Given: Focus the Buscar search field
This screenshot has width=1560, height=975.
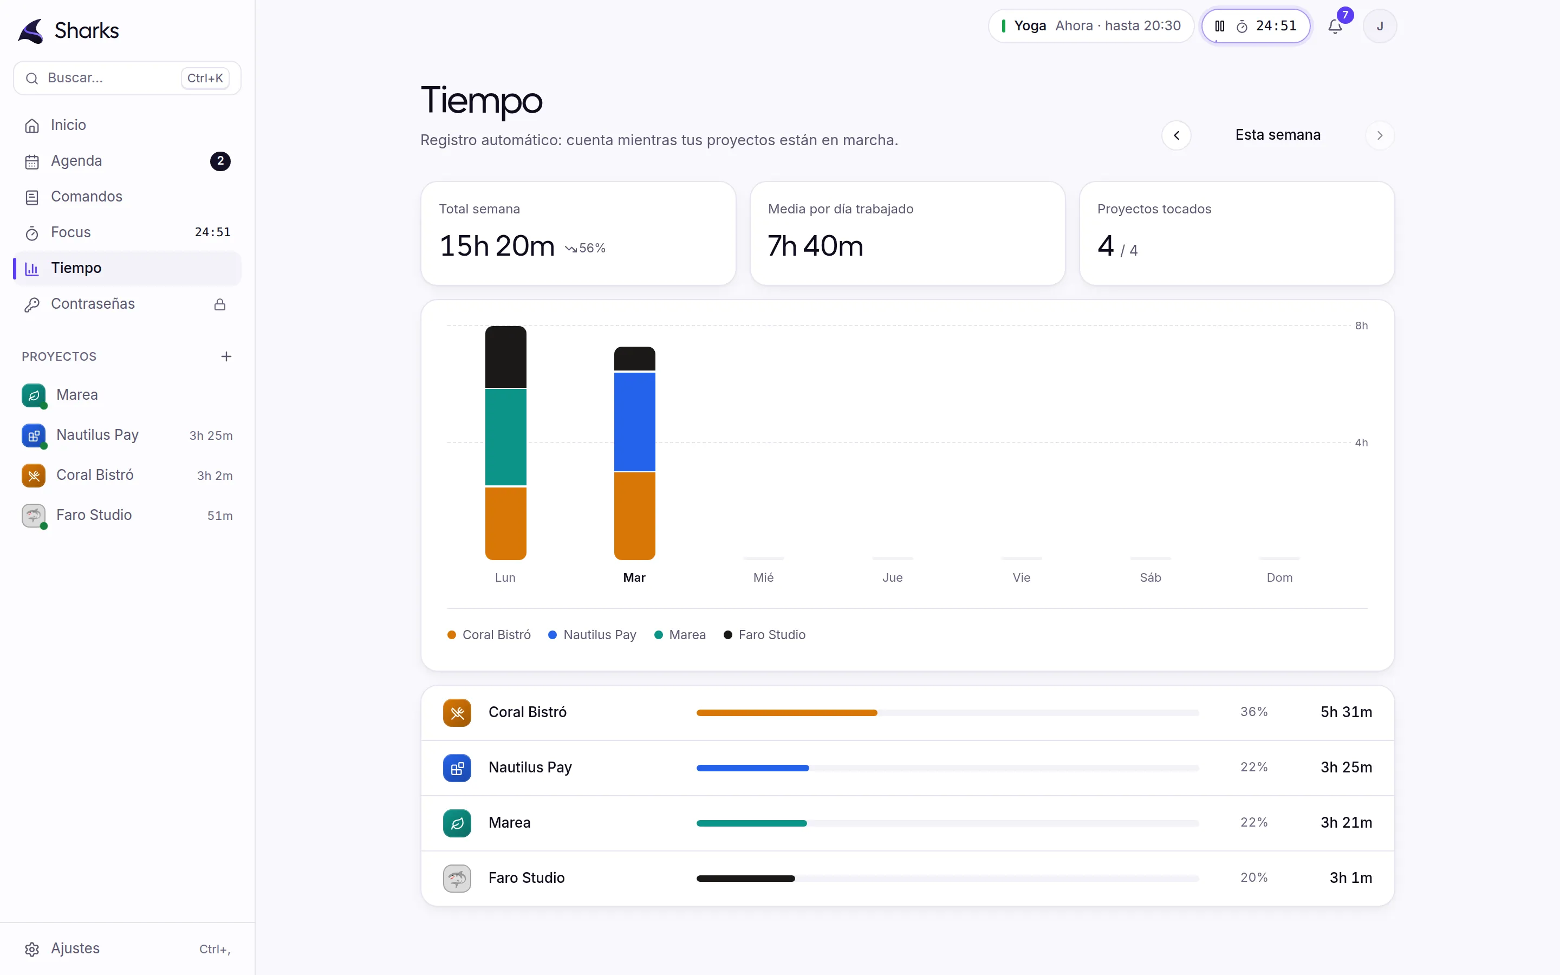Looking at the screenshot, I should pos(127,78).
